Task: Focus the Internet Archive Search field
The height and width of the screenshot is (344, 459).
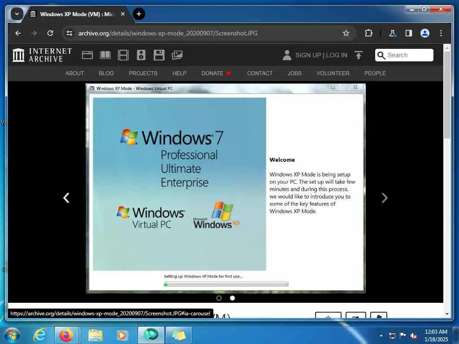Action: tap(404, 55)
